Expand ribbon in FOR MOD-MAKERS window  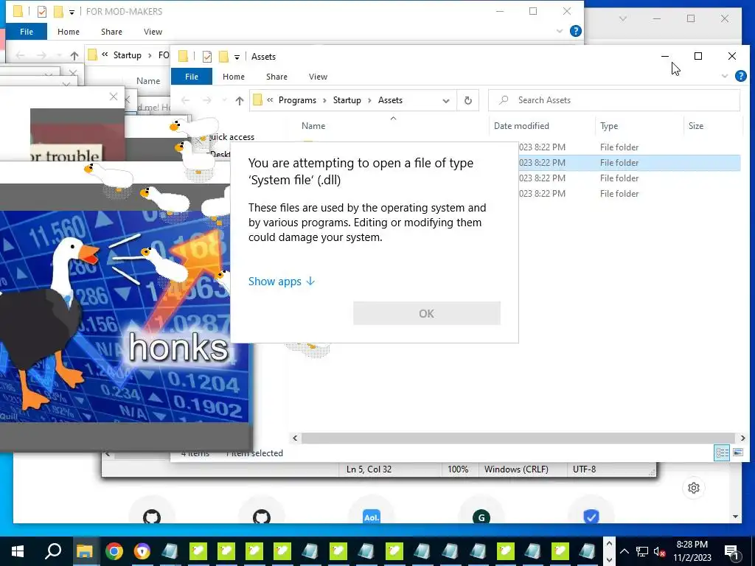[560, 31]
